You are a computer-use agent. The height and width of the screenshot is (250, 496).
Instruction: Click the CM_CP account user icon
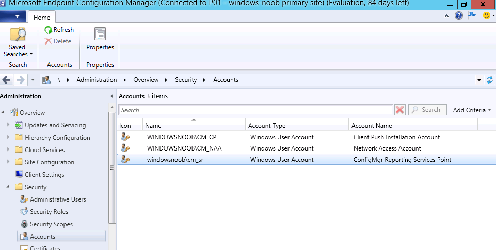125,137
